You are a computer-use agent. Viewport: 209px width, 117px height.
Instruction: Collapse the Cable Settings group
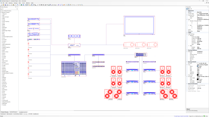(187, 34)
